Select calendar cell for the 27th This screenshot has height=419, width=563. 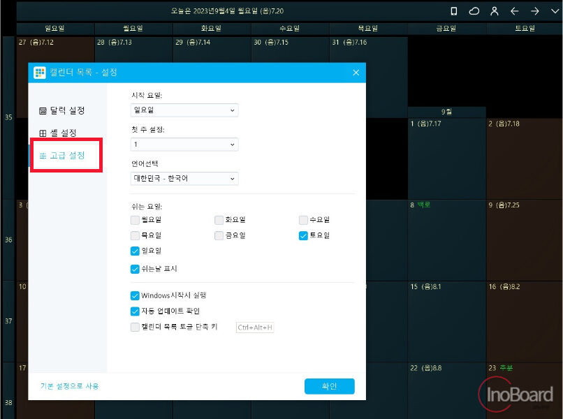point(55,50)
